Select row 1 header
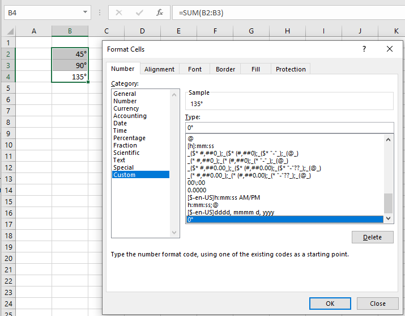 point(8,43)
